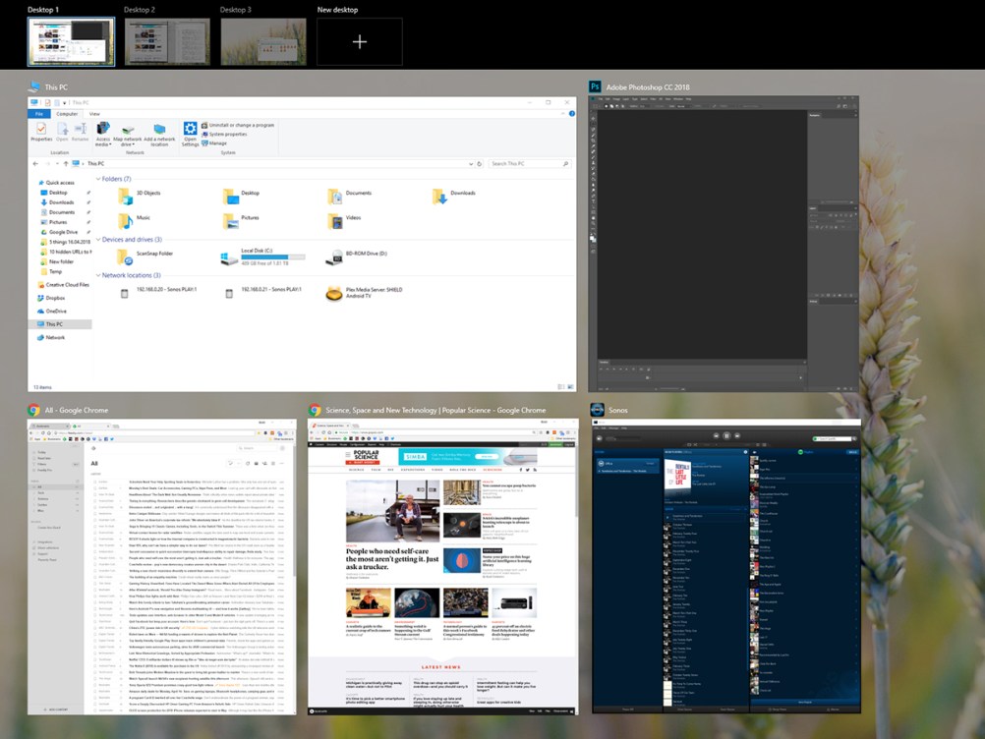The height and width of the screenshot is (739, 985).
Task: Click the Map network drive icon
Action: (x=127, y=131)
